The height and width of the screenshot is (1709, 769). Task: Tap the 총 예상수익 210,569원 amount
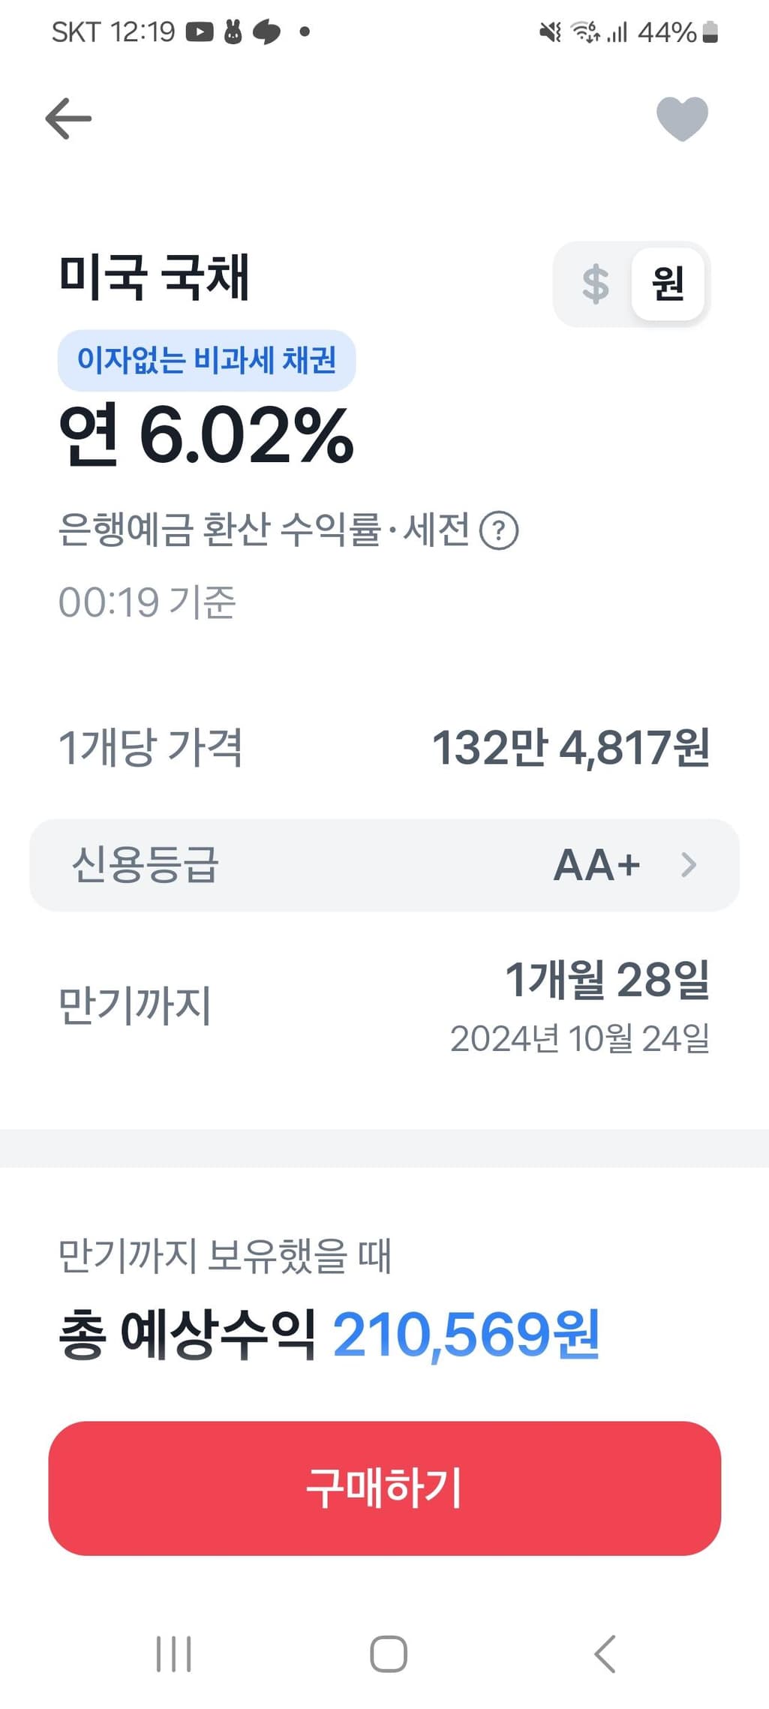coord(465,1334)
